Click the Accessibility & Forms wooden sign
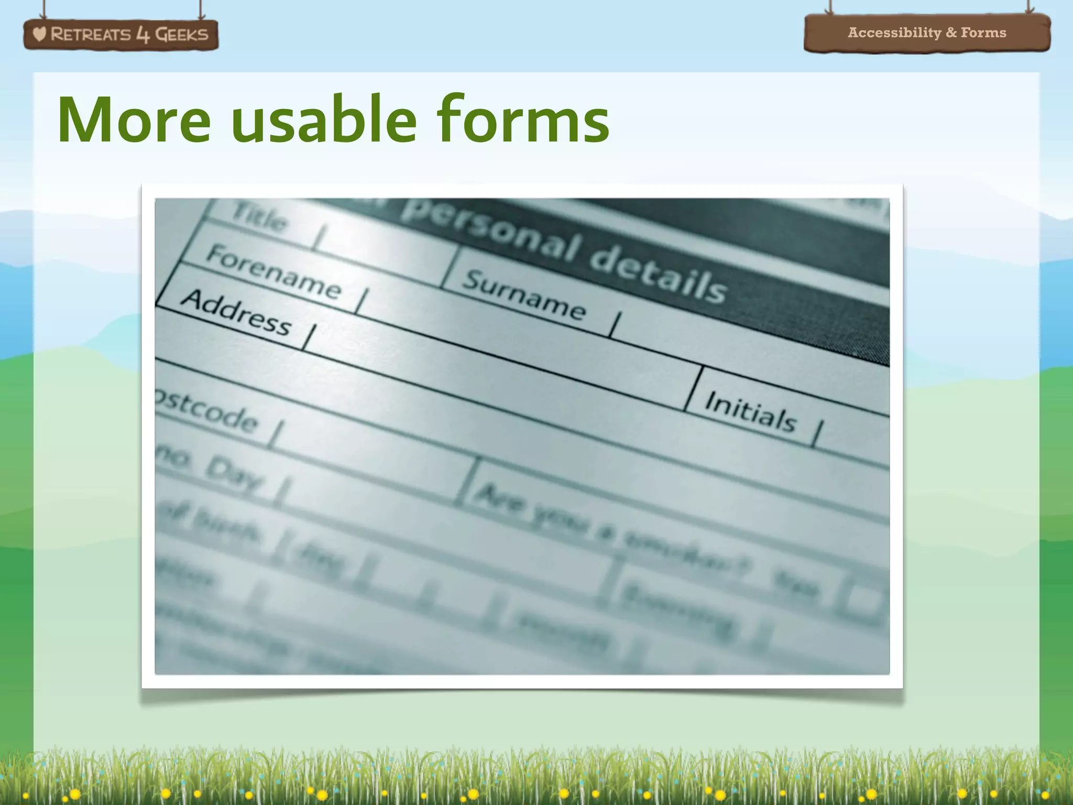The width and height of the screenshot is (1073, 805). click(x=927, y=32)
